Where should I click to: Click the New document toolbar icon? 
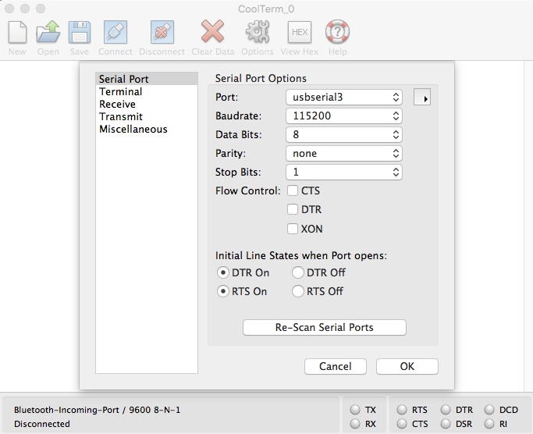17,33
